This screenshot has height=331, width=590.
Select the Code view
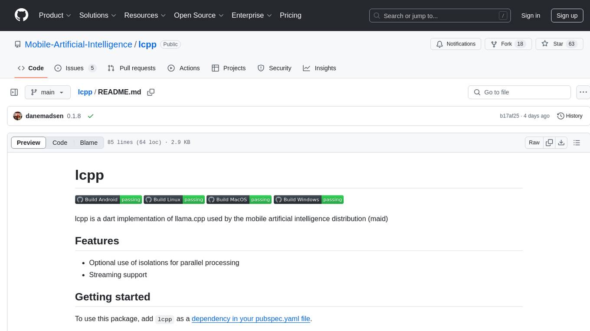pos(60,143)
